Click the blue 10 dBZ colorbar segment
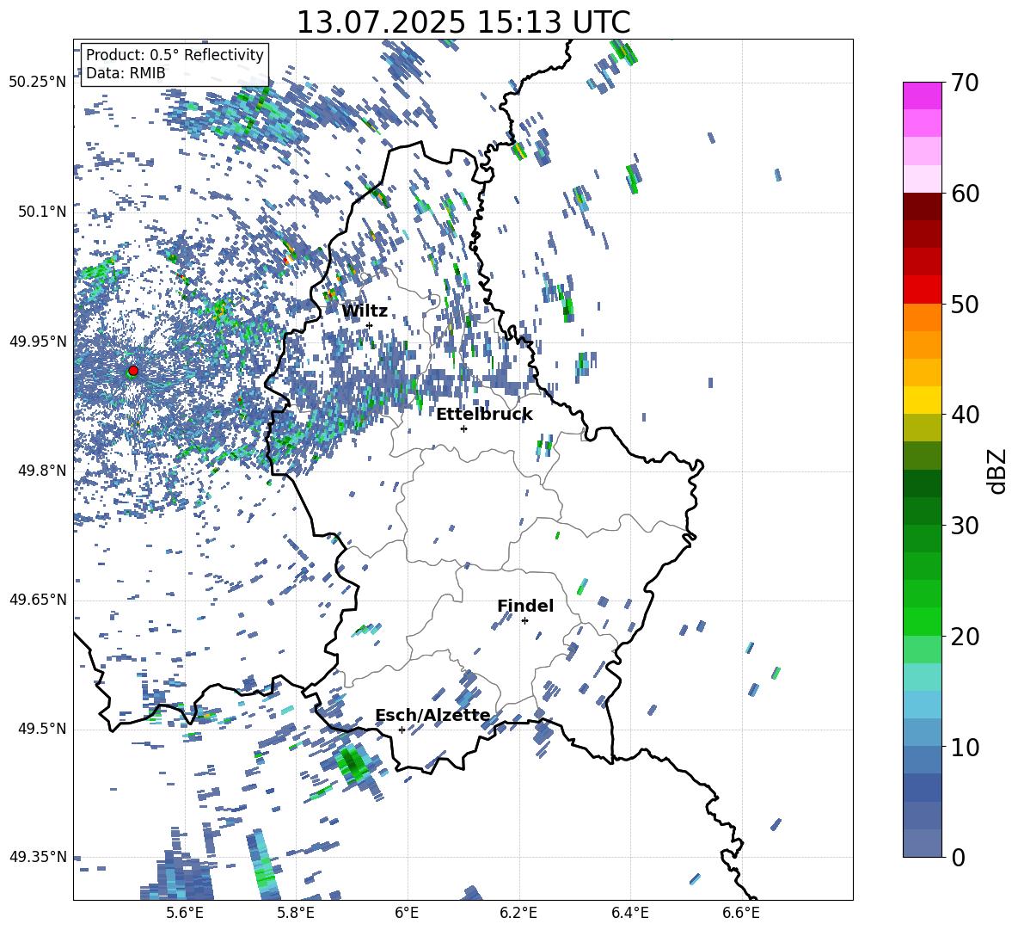Viewport: 1018px width, 930px height. coord(922,733)
